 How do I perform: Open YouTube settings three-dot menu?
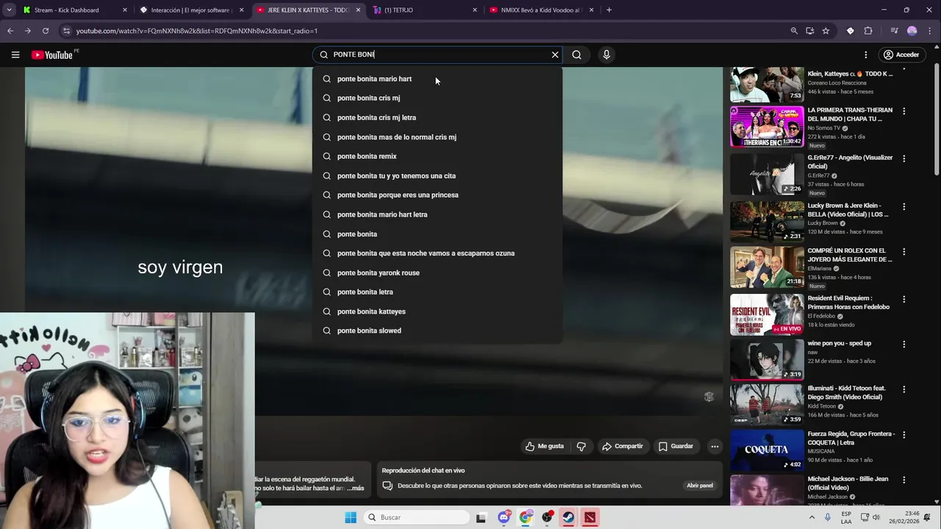tap(866, 54)
